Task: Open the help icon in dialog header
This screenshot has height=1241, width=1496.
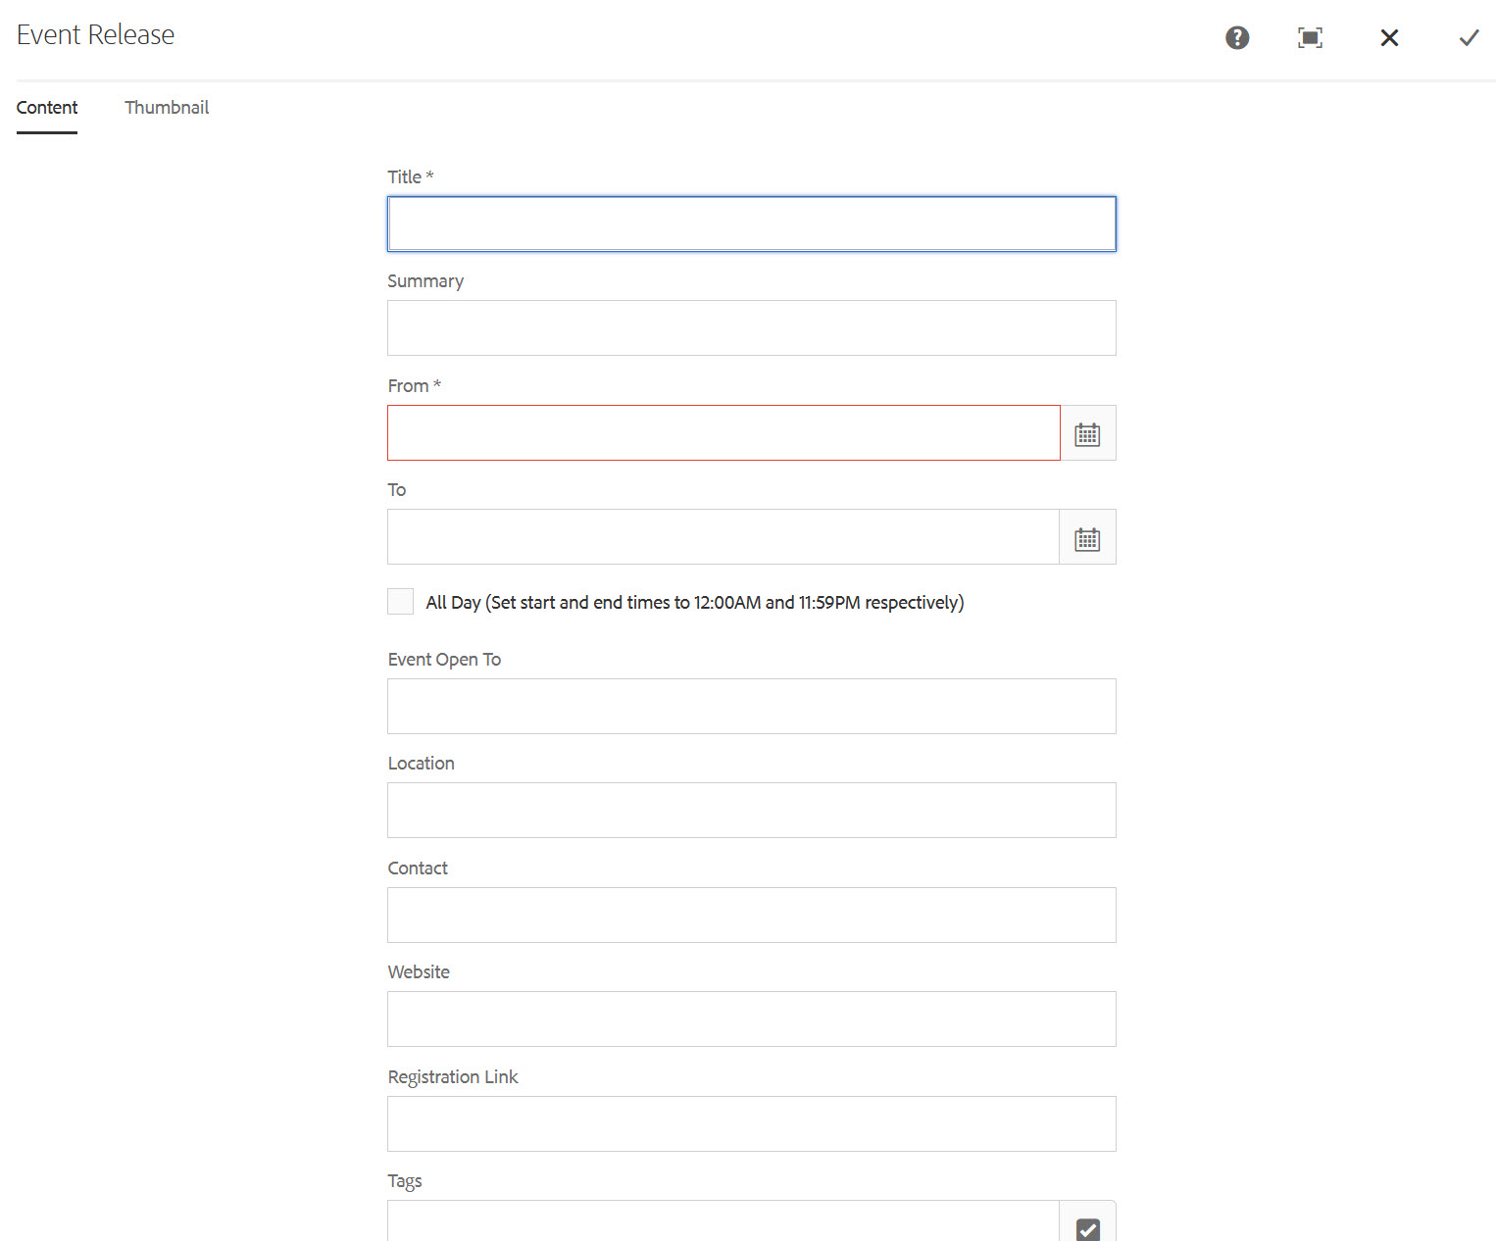Action: pyautogui.click(x=1237, y=37)
